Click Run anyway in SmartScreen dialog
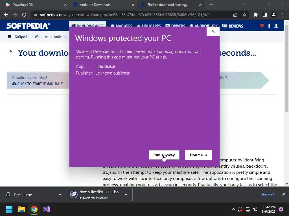 click(x=164, y=155)
